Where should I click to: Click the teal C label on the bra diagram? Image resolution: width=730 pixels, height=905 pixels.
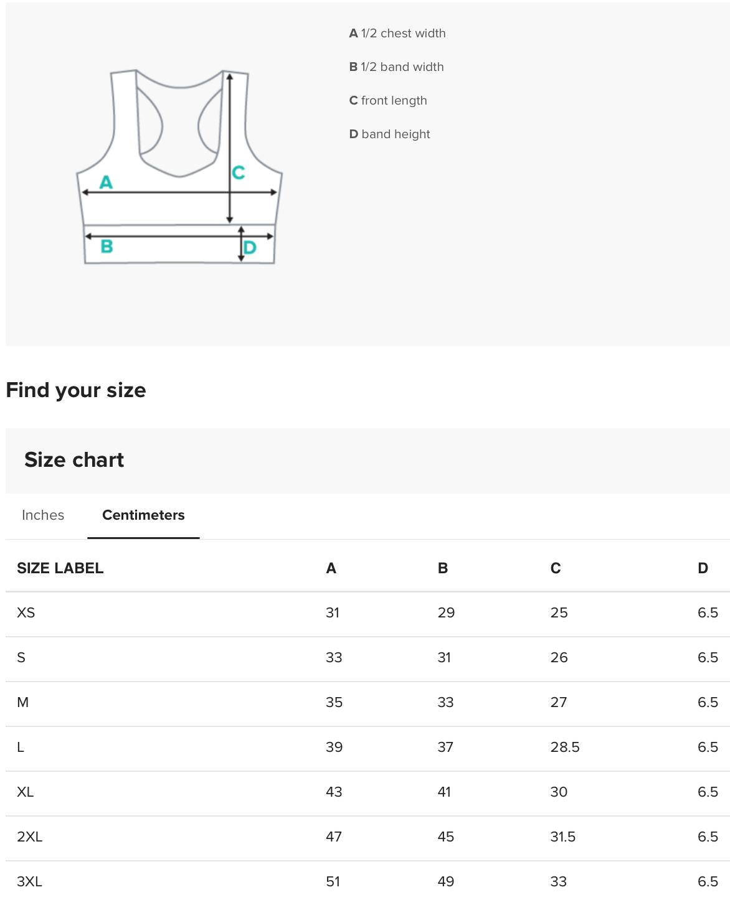(x=239, y=172)
